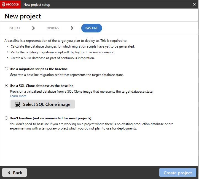Screen dimensions: 199x179
Task: Click the 'Use a SQL Clone database' label
Action: coord(41,86)
